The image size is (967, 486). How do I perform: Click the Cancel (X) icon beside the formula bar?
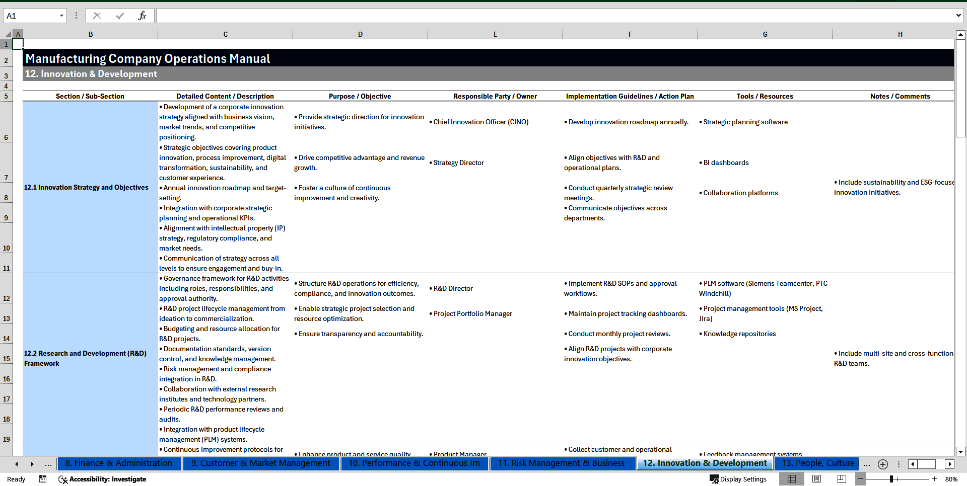pyautogui.click(x=97, y=16)
